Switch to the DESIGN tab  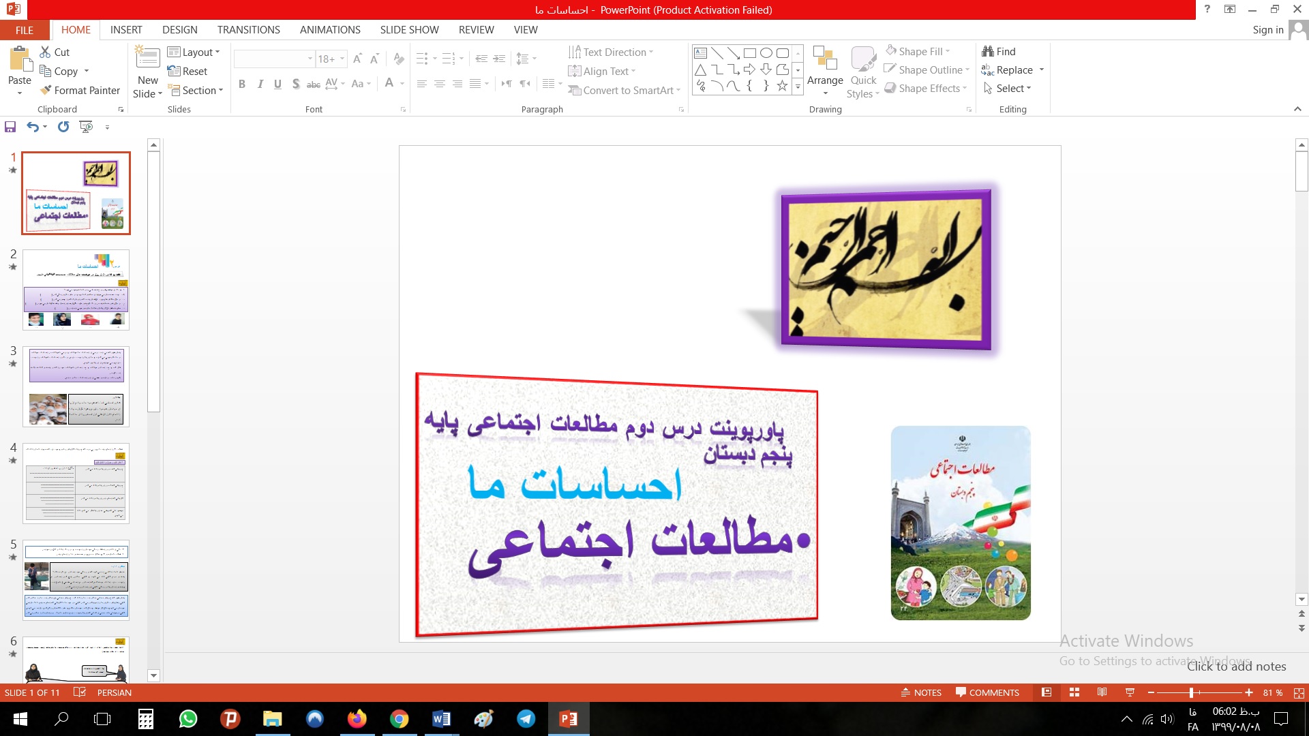pos(179,30)
